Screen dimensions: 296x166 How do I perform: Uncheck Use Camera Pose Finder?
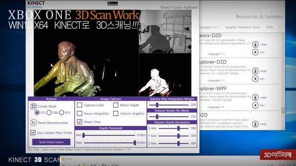(x=33, y=132)
